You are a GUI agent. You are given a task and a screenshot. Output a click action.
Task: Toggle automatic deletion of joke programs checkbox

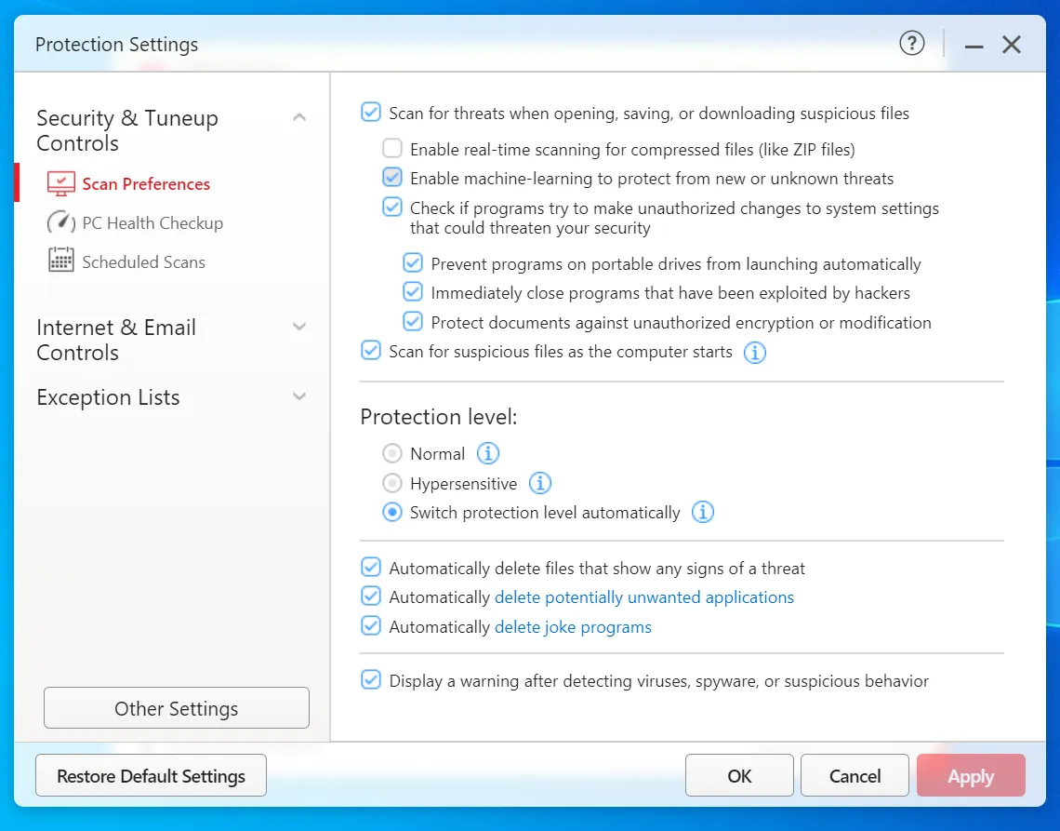371,626
